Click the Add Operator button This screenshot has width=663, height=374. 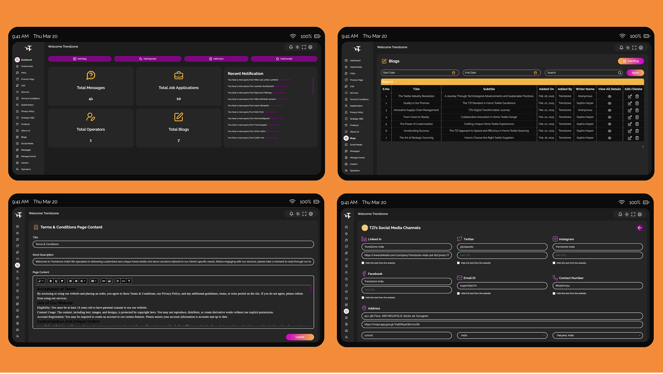[x=147, y=59]
